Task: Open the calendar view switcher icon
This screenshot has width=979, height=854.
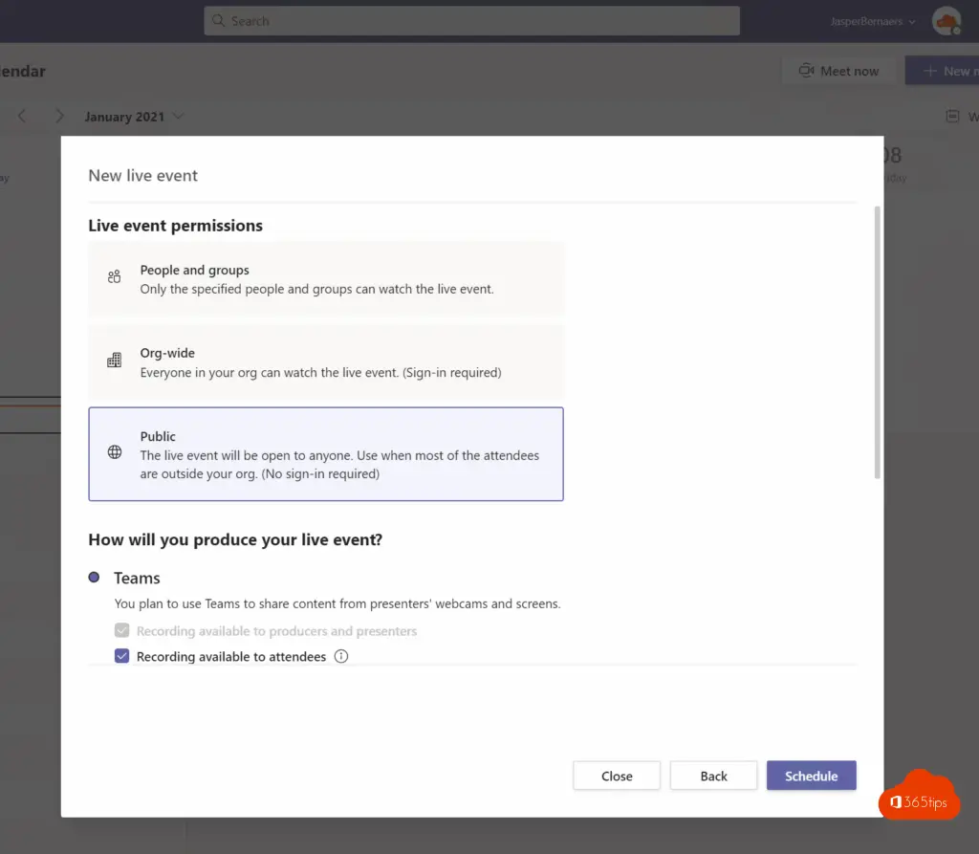Action: pyautogui.click(x=952, y=117)
